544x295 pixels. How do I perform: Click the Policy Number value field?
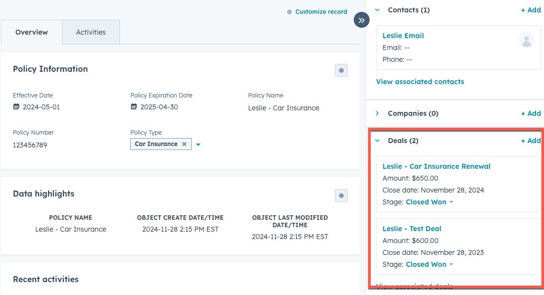point(30,145)
